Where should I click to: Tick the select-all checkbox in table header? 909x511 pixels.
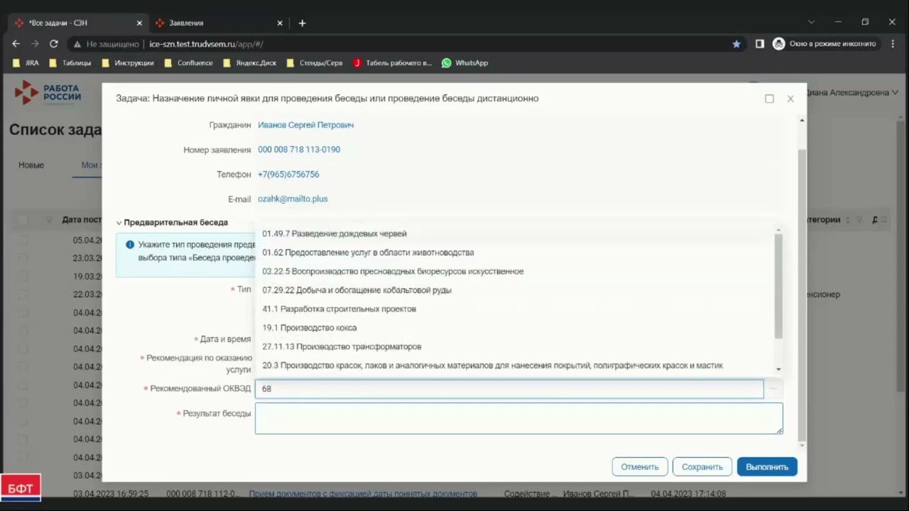pyautogui.click(x=23, y=220)
